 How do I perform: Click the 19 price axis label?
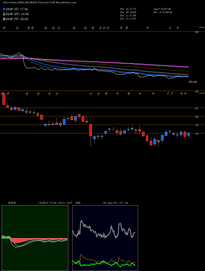[196, 125]
